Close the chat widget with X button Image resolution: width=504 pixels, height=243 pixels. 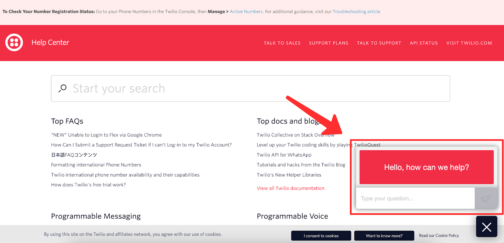click(487, 227)
